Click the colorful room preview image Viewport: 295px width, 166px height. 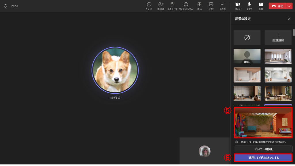(263, 122)
